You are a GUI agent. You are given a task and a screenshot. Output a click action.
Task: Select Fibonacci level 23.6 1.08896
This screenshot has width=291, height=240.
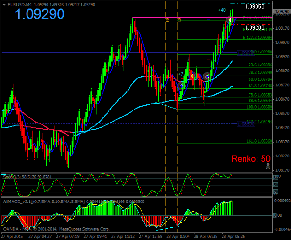(x=260, y=65)
